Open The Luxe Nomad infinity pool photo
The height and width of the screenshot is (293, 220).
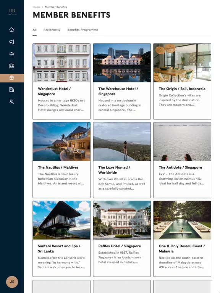[x=122, y=142]
